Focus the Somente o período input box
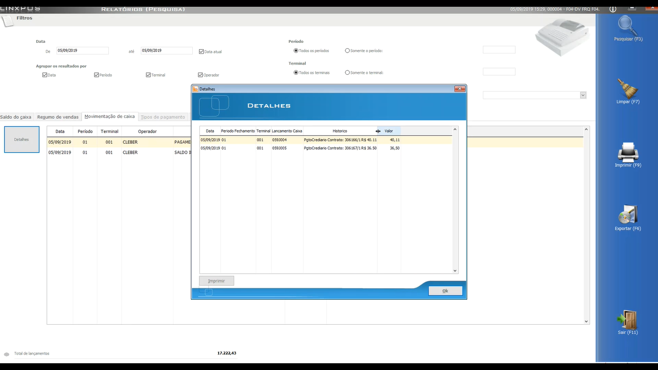 click(x=499, y=50)
